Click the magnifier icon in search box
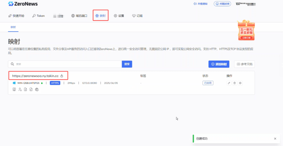Image resolution: width=283 pixels, height=146 pixels. [12, 64]
